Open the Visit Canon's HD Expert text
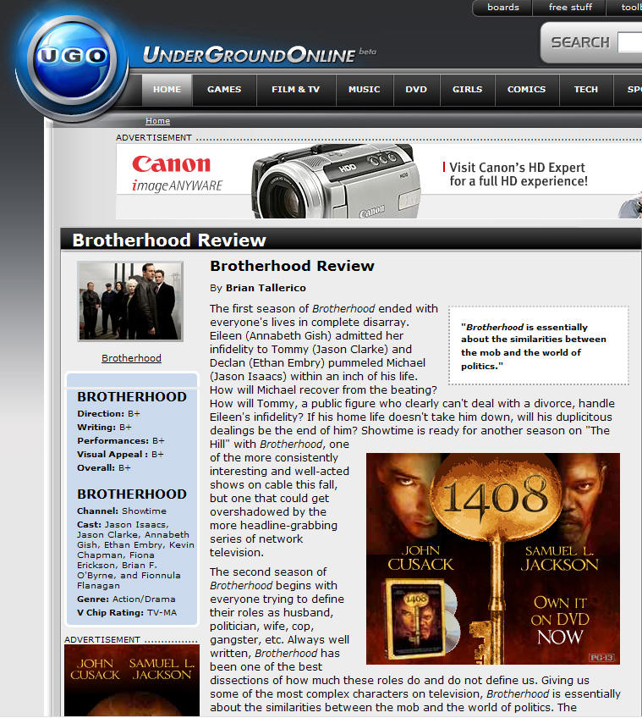The image size is (642, 718). [x=519, y=174]
